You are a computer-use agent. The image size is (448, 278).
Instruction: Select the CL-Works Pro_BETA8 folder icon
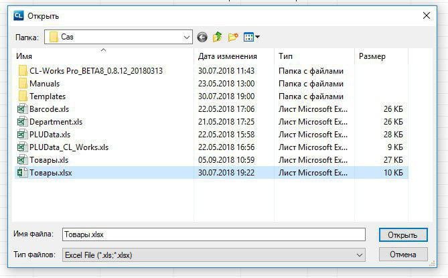[23, 71]
